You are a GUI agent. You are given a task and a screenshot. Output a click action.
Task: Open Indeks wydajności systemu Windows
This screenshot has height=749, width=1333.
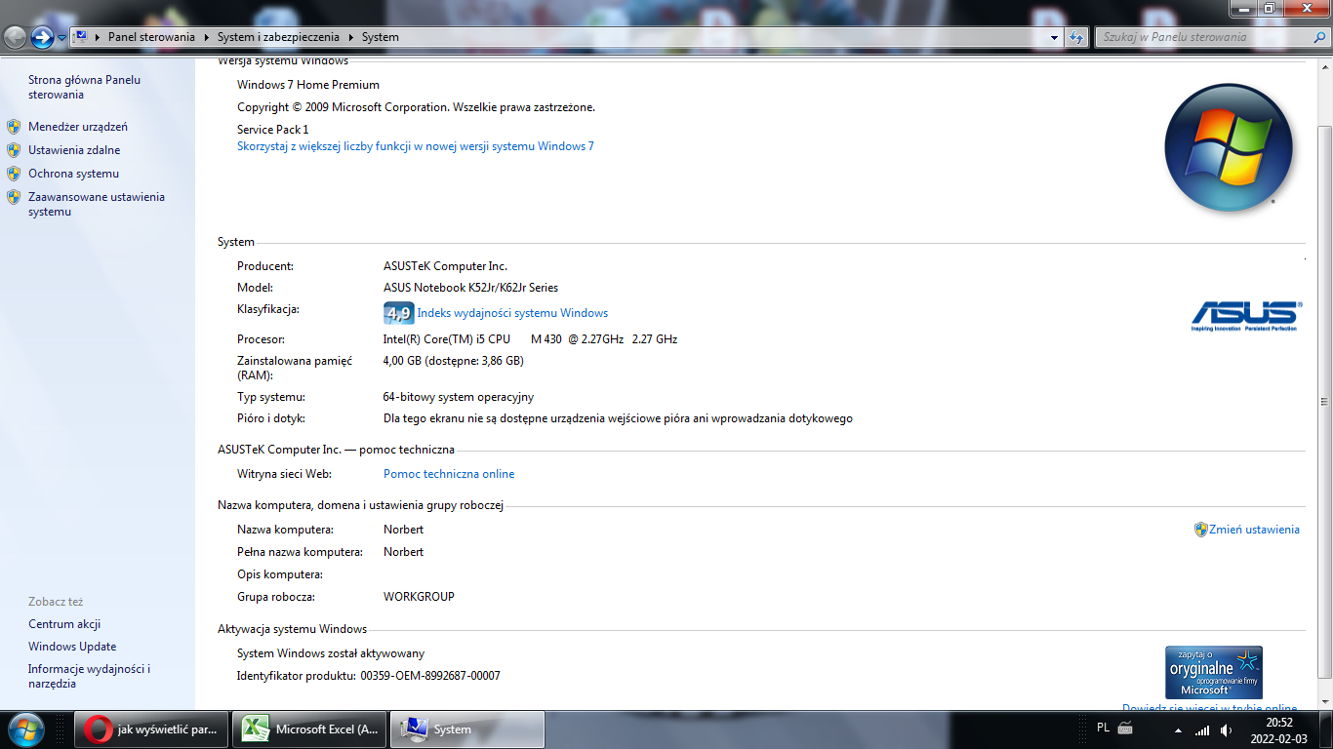[x=512, y=313]
